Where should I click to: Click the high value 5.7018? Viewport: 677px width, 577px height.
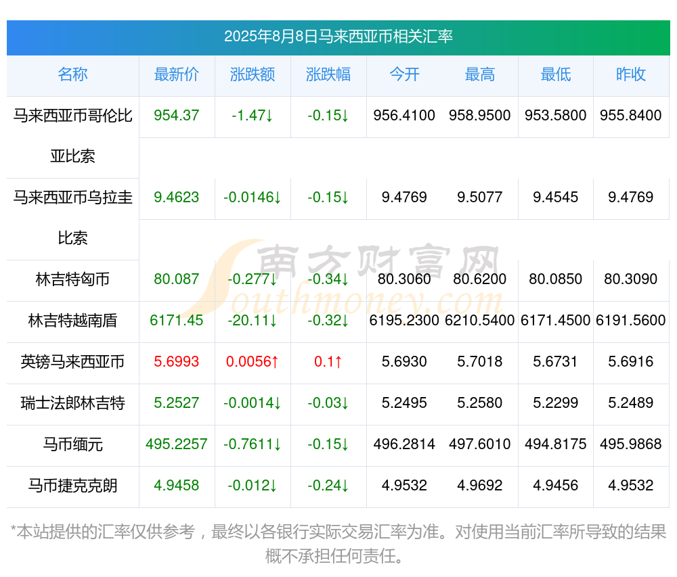[x=480, y=361]
